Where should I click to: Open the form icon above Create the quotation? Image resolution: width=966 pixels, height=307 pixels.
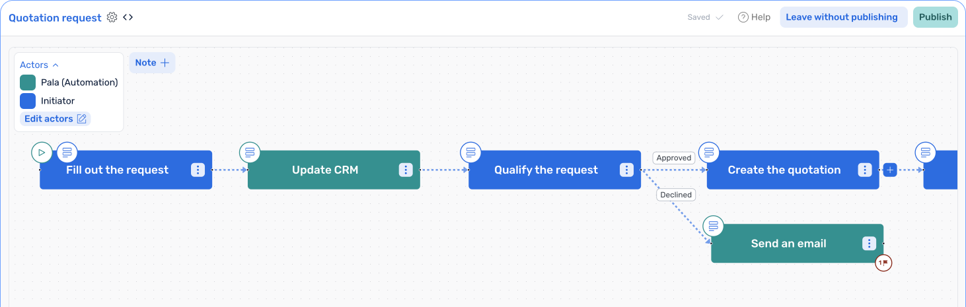tap(709, 153)
